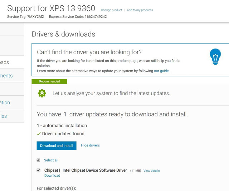The height and width of the screenshot is (191, 229).
Task: Collapse list with Hide drivers link
Action: point(91,145)
